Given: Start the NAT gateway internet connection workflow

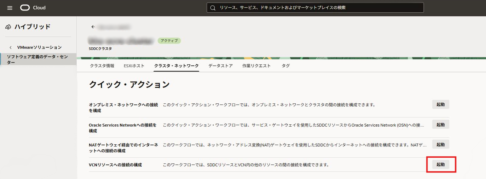Looking at the screenshot, I should tap(441, 144).
